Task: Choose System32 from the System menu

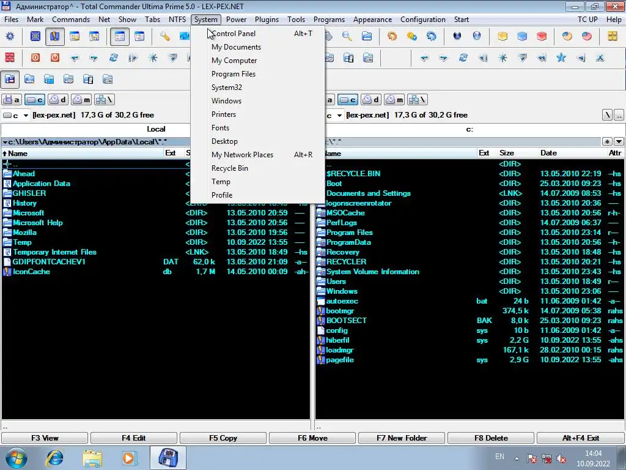Action: [257, 87]
